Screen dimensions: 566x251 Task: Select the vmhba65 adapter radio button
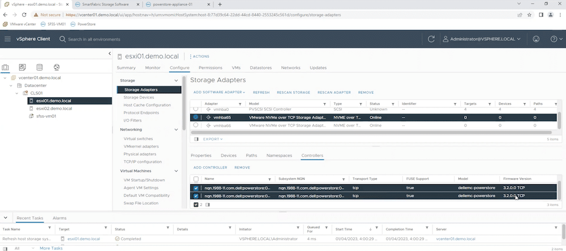[196, 117]
